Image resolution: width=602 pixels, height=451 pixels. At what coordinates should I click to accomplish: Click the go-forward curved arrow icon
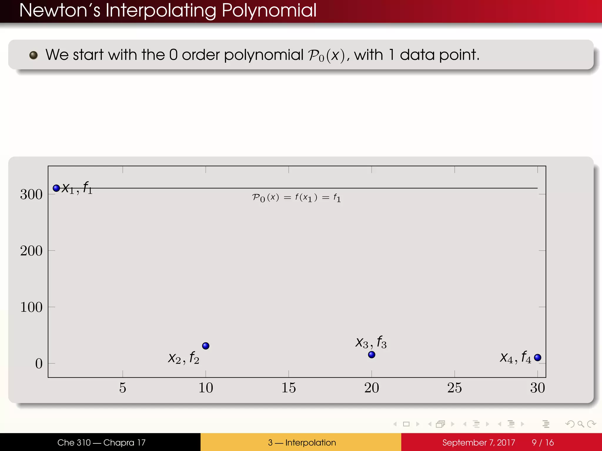(591, 424)
